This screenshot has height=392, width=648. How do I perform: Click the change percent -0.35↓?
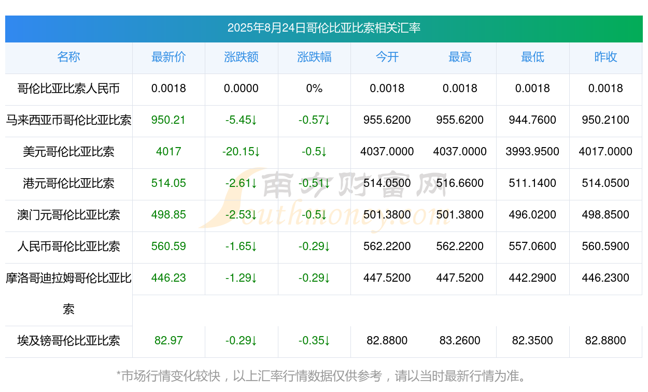click(314, 341)
